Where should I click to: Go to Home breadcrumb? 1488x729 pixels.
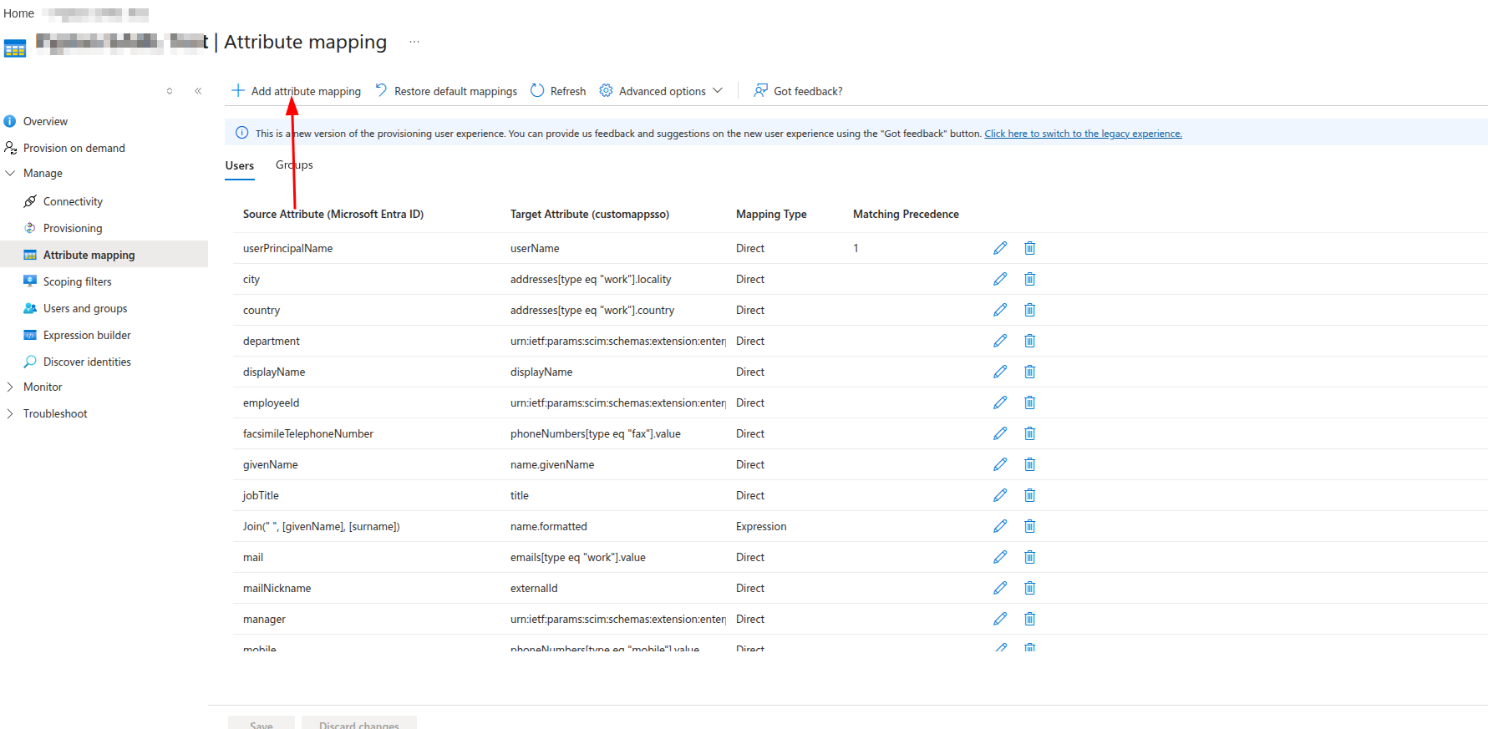[x=18, y=13]
